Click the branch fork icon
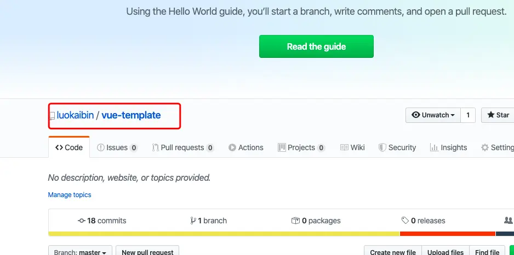Image resolution: width=514 pixels, height=255 pixels. click(193, 221)
